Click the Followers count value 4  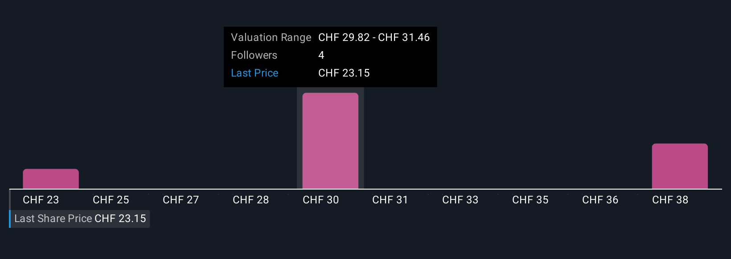321,55
